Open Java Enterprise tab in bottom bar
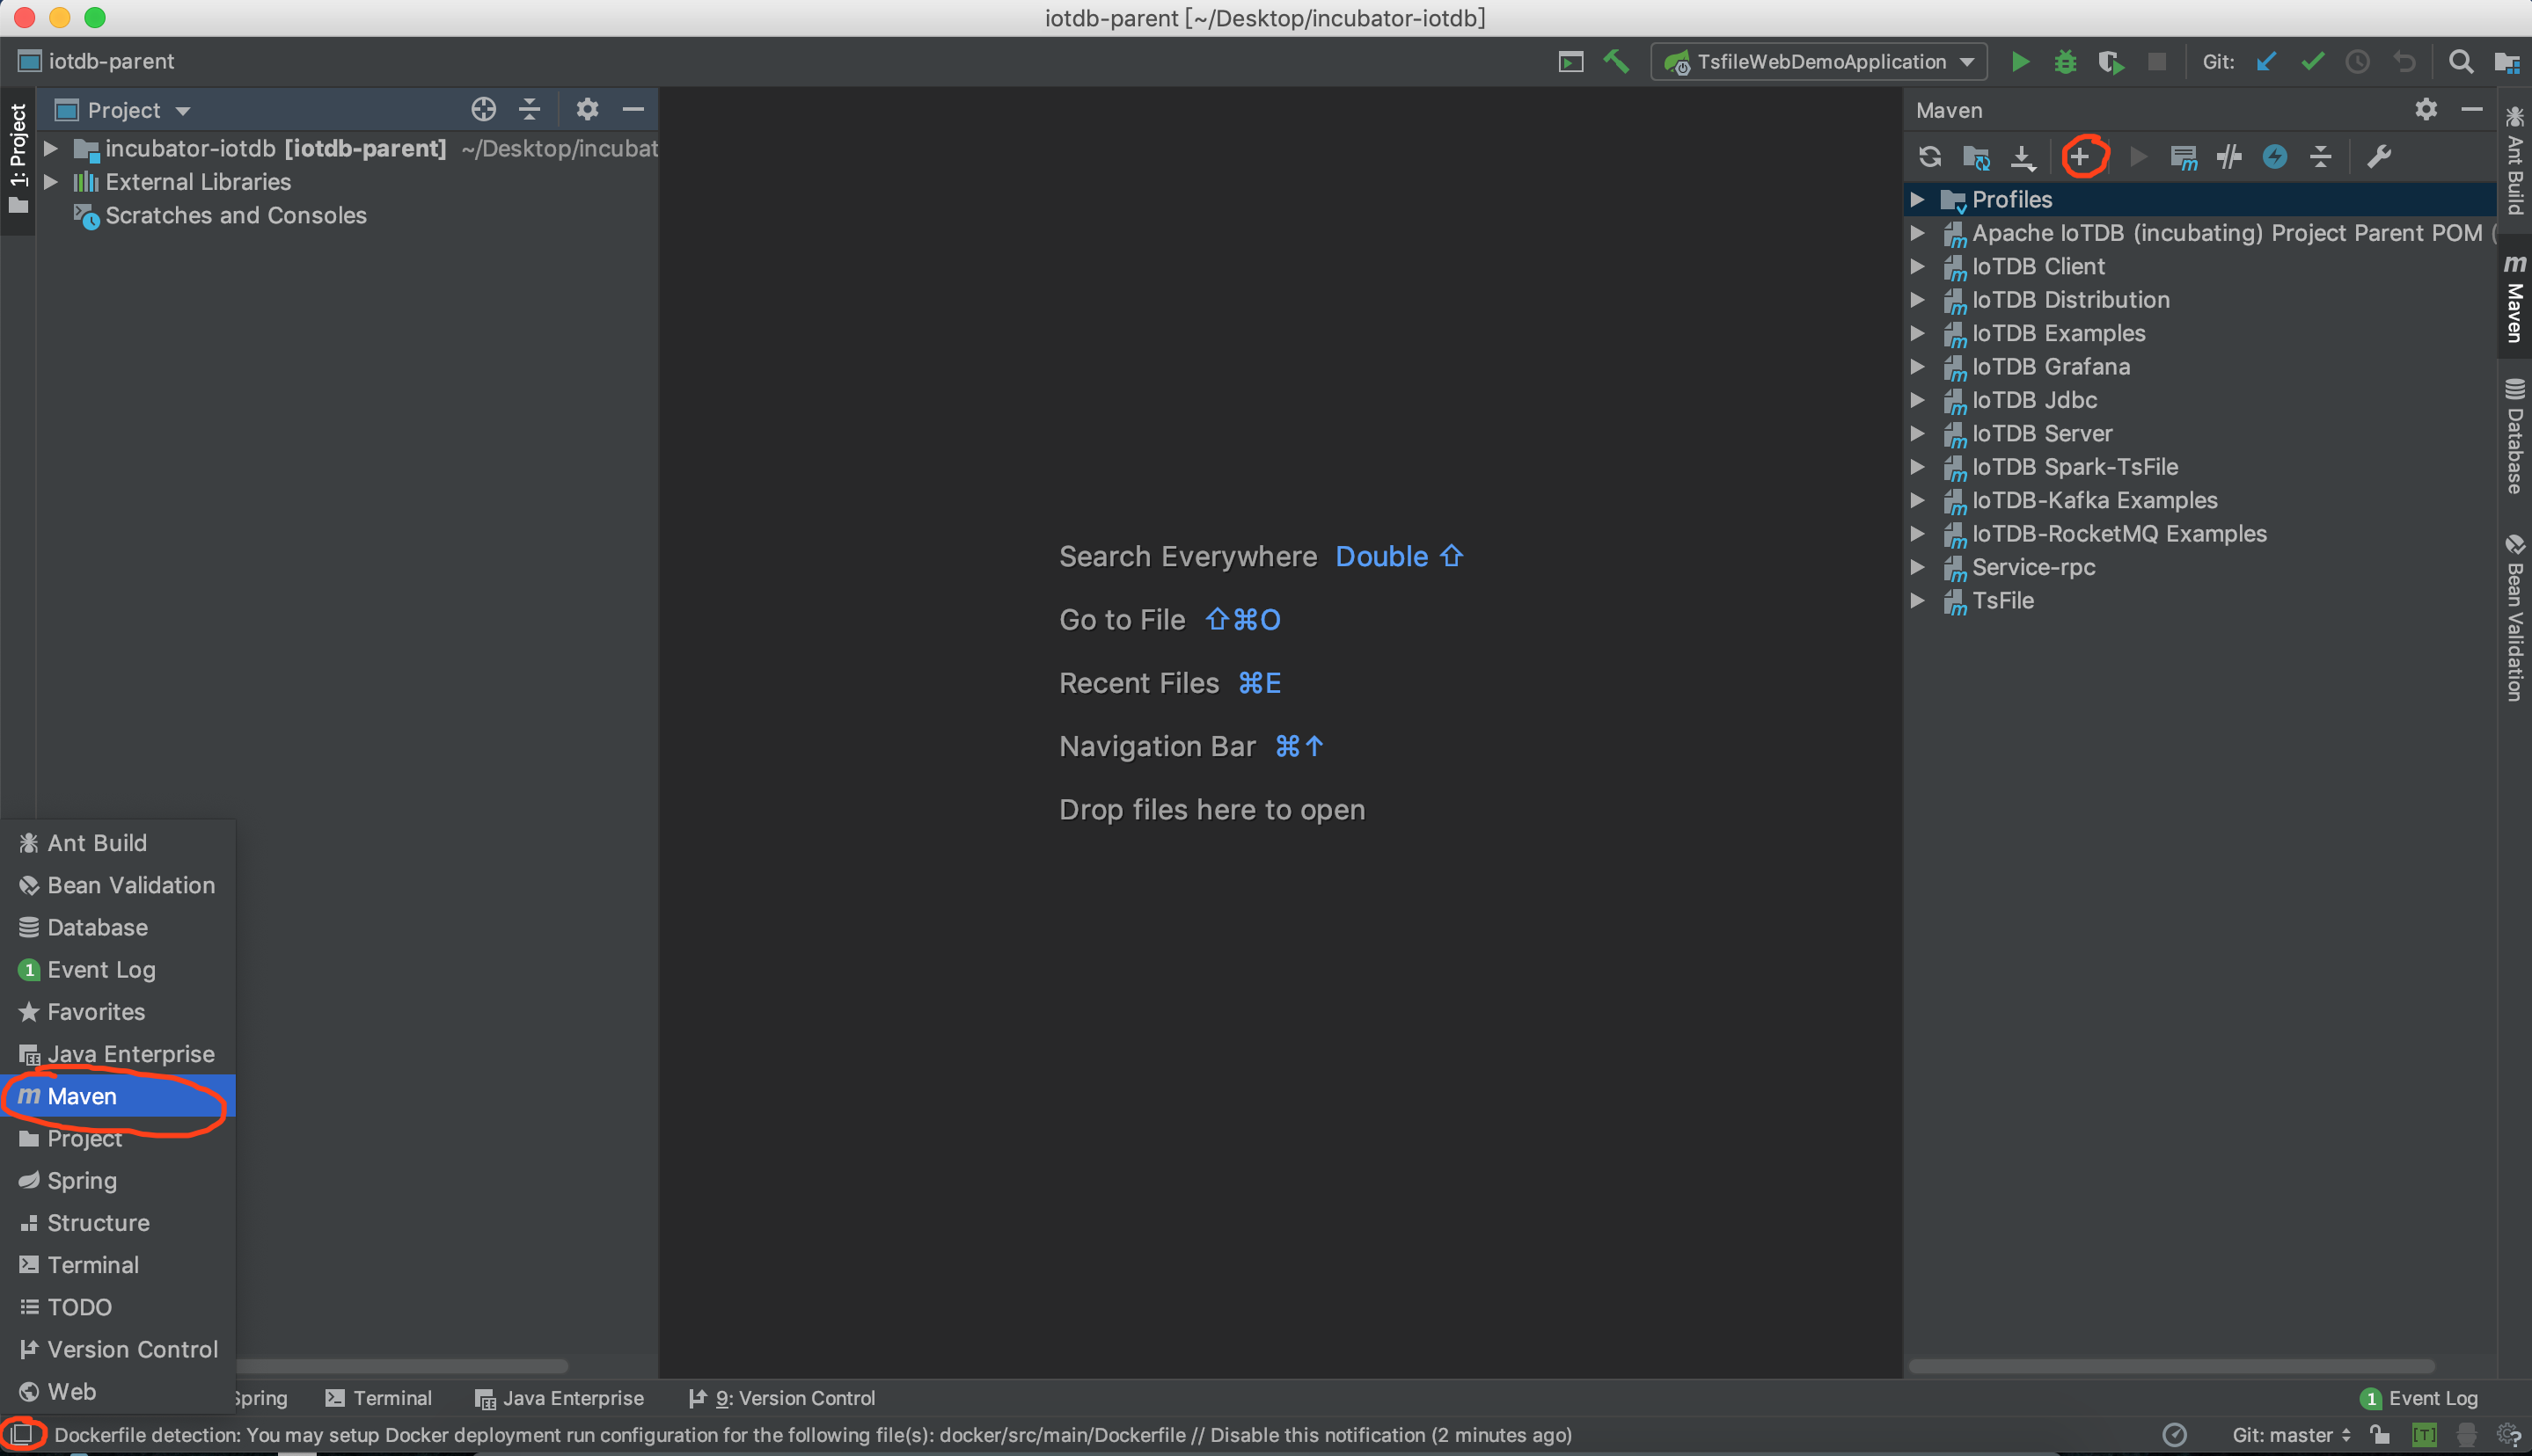This screenshot has width=2532, height=1456. click(x=560, y=1398)
